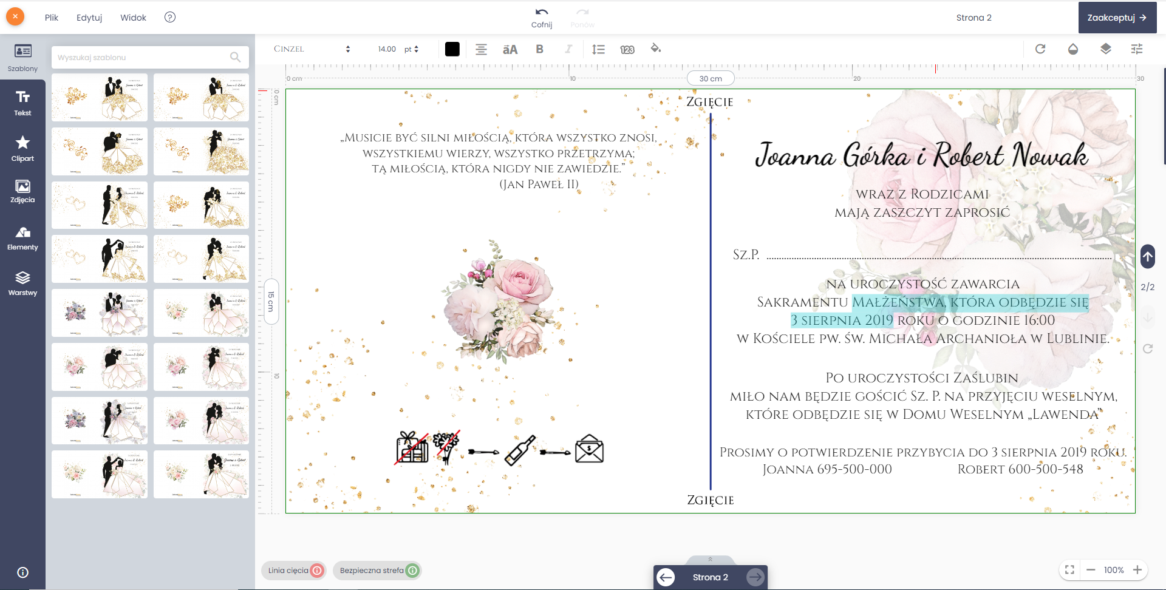Toggle the Bezpieczna strefa safe zone

378,570
